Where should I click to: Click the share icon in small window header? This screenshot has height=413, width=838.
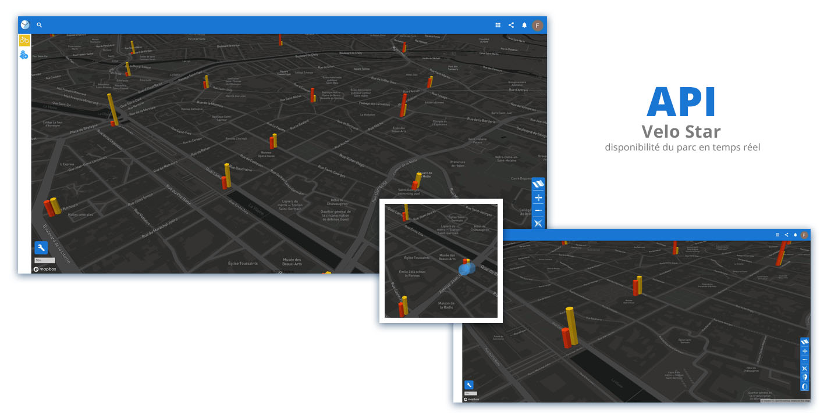tap(786, 235)
